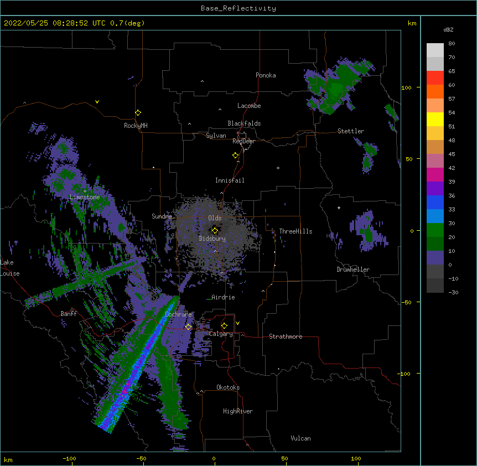
Task: Pick the orange 60-57 dBZ legend swatch
Action: 435,91
